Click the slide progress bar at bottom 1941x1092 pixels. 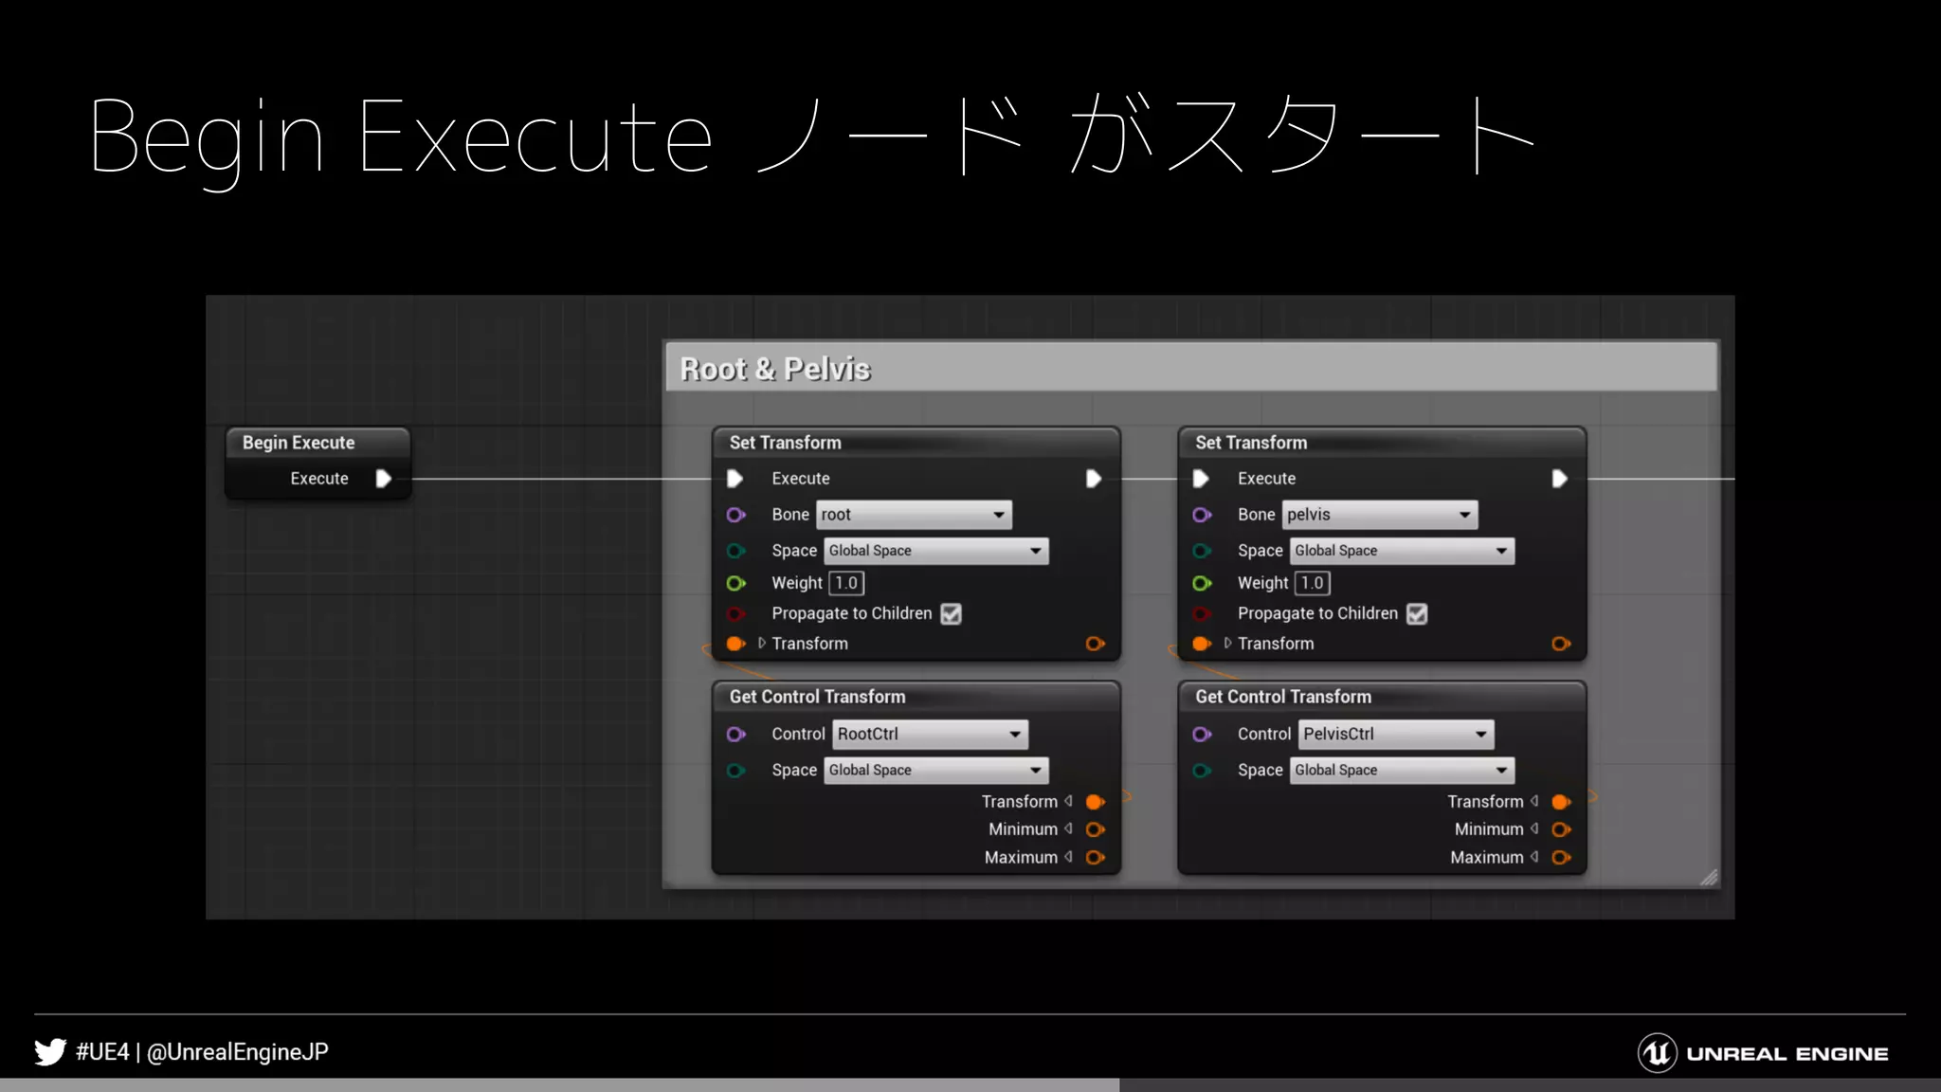click(x=970, y=1085)
